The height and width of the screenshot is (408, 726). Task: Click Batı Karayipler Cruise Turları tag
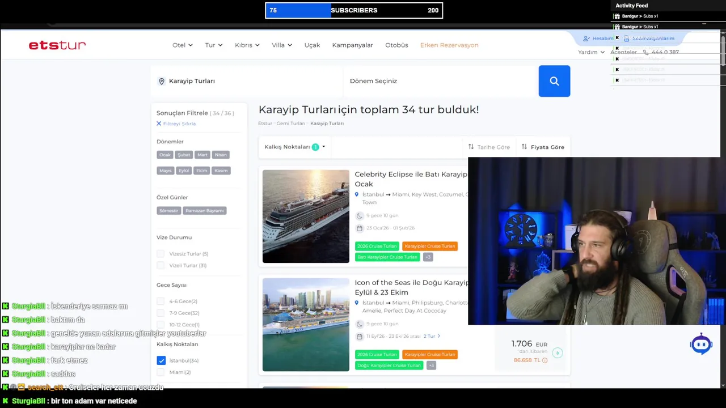(x=387, y=257)
